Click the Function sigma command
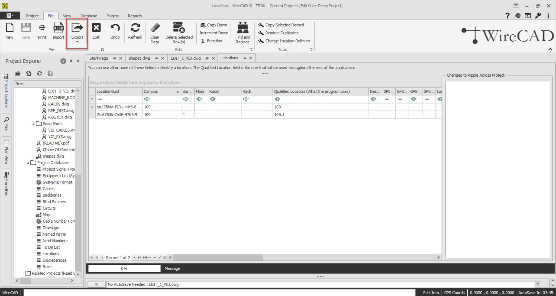Image resolution: width=556 pixels, height=296 pixels. coord(212,41)
